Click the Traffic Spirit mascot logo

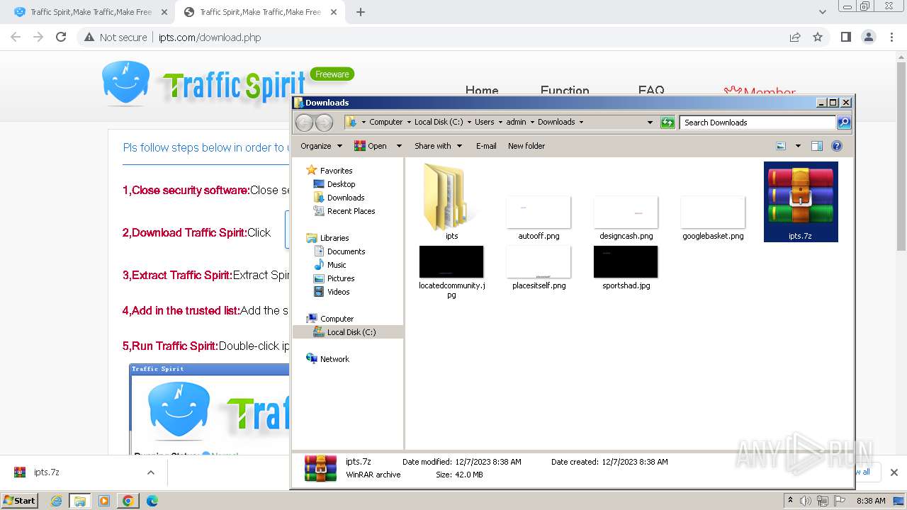[x=125, y=83]
